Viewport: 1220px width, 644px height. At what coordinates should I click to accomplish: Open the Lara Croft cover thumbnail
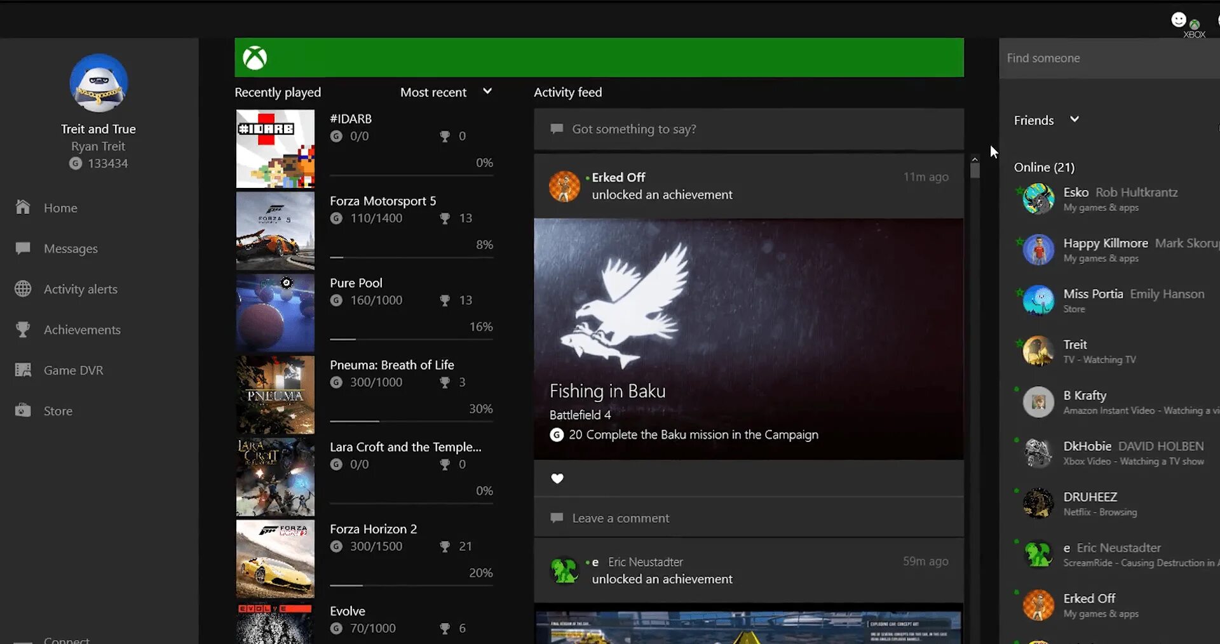[x=275, y=476]
